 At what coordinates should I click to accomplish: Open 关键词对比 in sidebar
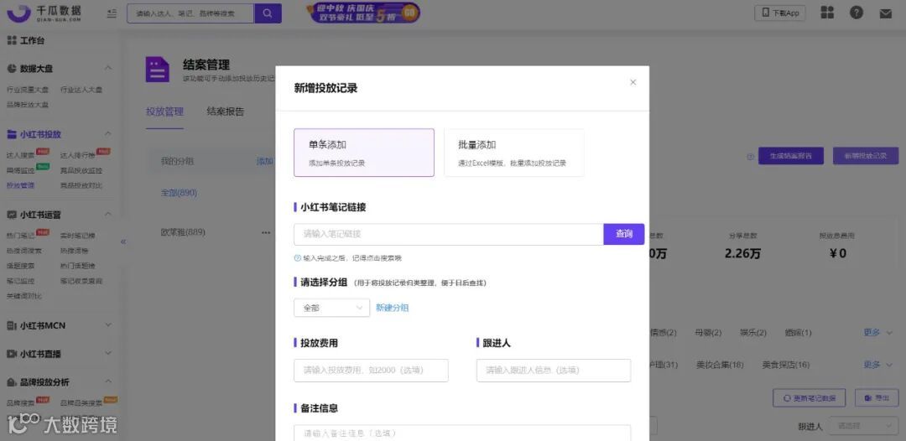point(24,296)
